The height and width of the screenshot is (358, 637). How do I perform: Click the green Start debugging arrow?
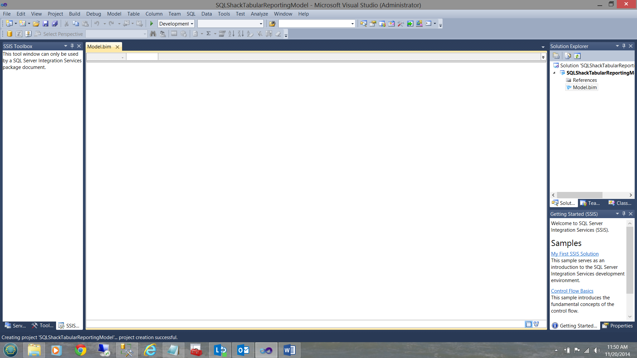[x=152, y=24]
